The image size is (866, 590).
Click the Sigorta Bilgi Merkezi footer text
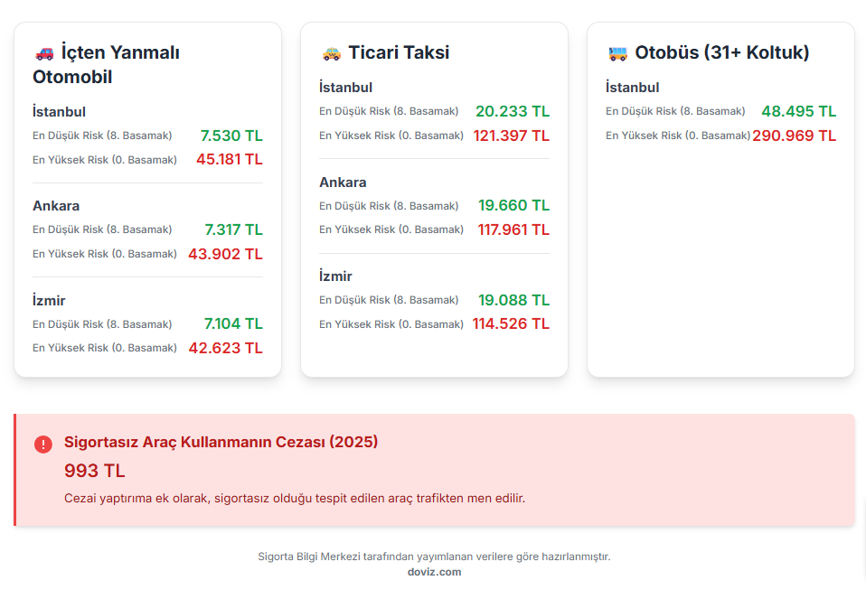[434, 557]
